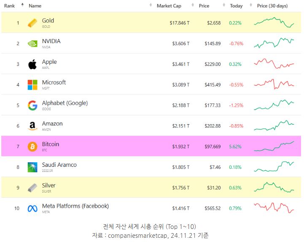Click the AMZN ticker symbol
This screenshot has width=304, height=242.
pos(46,130)
